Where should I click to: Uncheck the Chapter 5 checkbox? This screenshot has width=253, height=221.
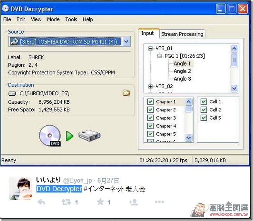pos(150,134)
